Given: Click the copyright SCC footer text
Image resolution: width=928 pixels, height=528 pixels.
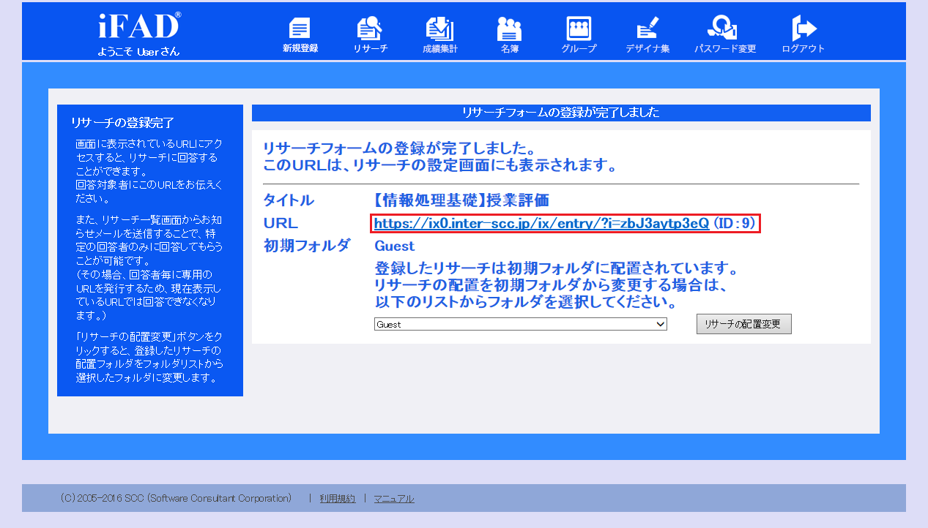Looking at the screenshot, I should (x=176, y=498).
